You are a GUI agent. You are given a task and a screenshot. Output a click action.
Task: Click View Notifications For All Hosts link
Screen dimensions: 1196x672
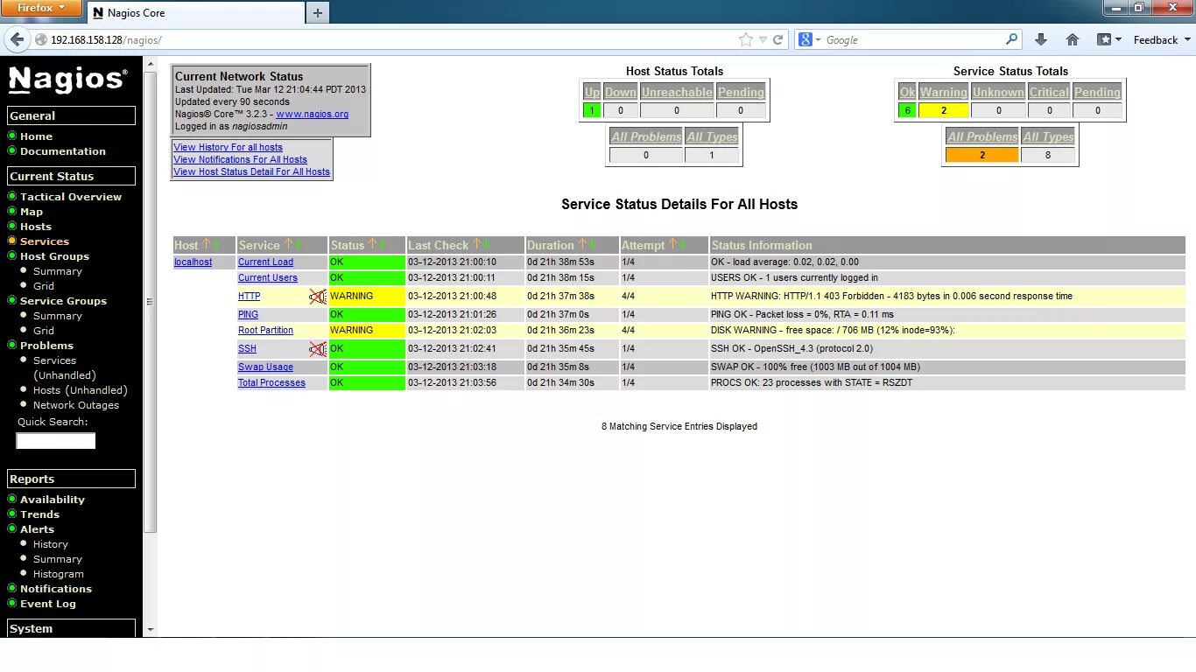click(240, 159)
